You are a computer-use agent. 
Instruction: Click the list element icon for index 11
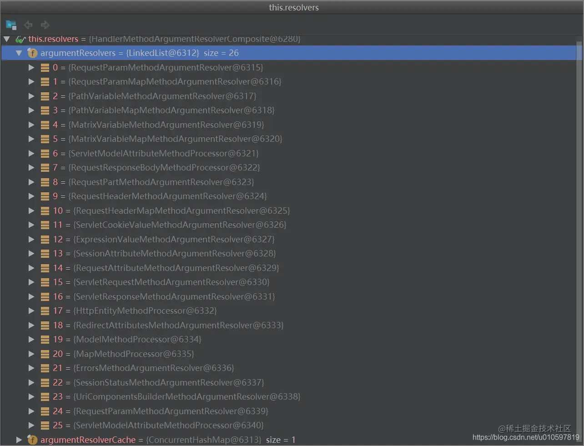pyautogui.click(x=45, y=225)
